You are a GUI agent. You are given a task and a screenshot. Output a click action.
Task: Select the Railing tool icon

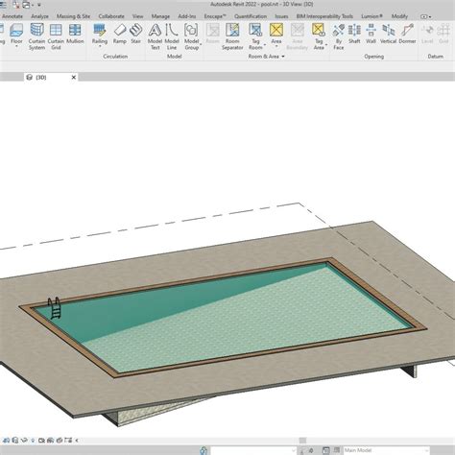click(x=100, y=31)
